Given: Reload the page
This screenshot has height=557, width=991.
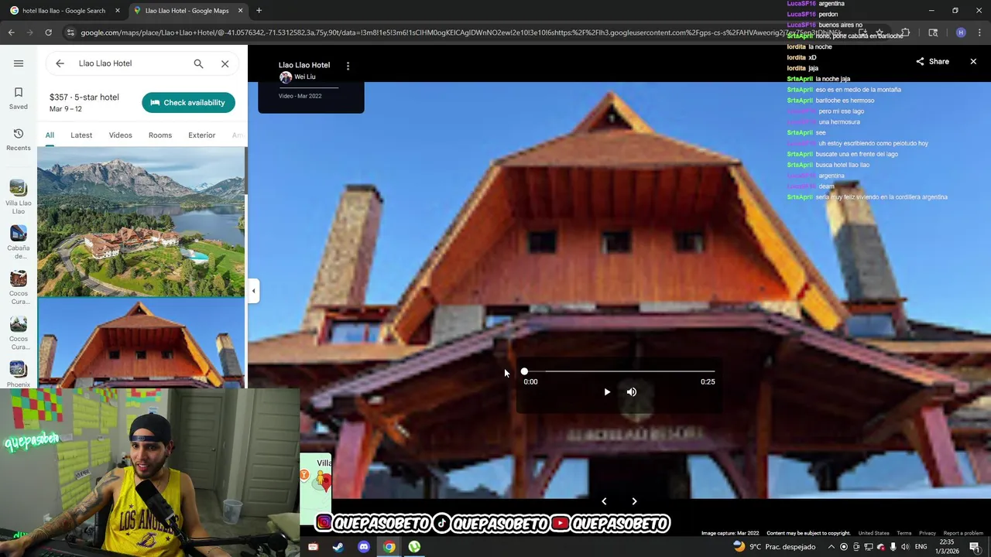Looking at the screenshot, I should [x=48, y=32].
